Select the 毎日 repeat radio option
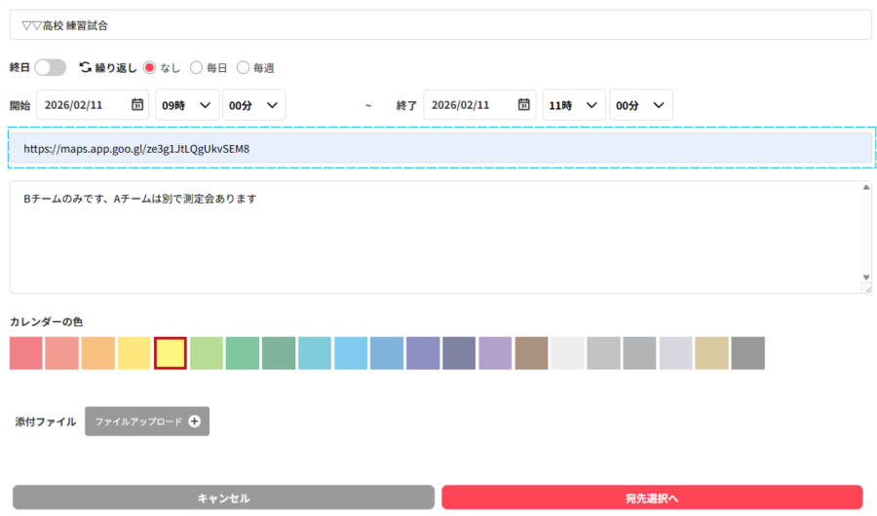Screen dimensions: 877x516 (x=196, y=67)
